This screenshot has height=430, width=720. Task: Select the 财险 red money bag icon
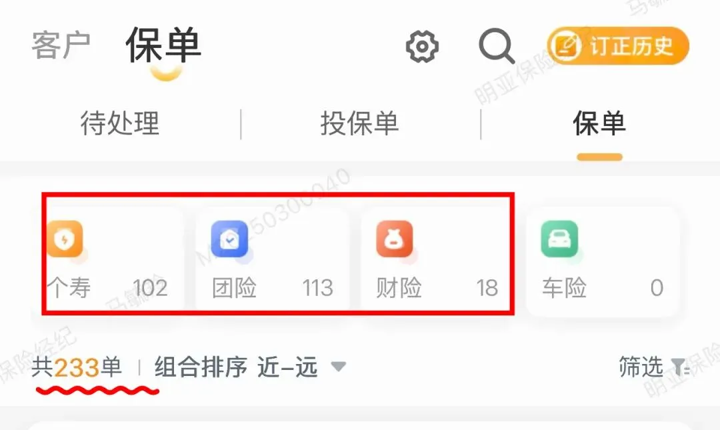pos(395,239)
